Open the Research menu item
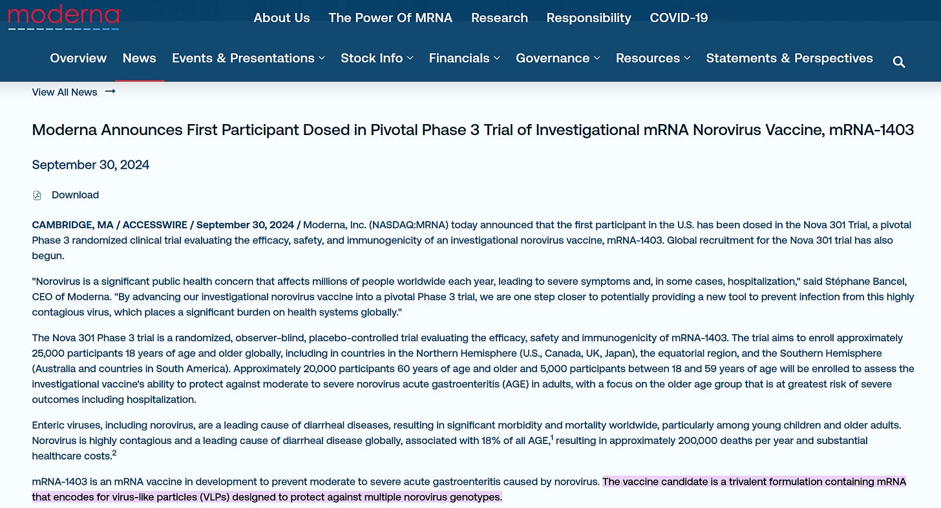The width and height of the screenshot is (941, 508). click(x=500, y=18)
